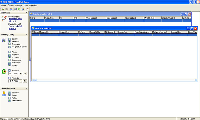Close the Zákazníci - filtry panel
The width and height of the screenshot is (200, 120).
(27, 89)
